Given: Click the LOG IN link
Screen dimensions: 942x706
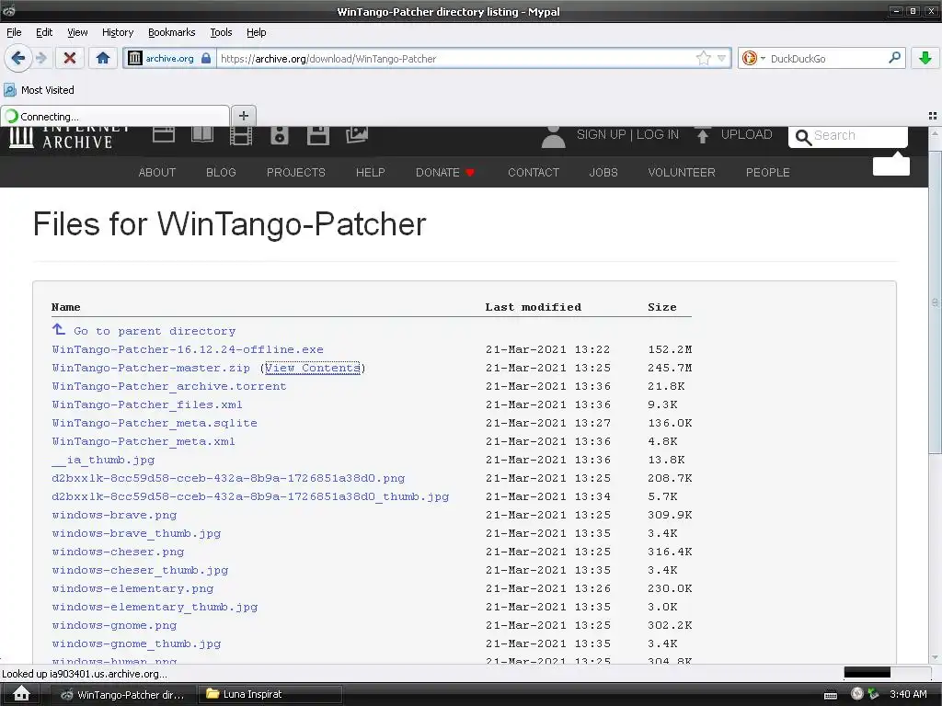Looking at the screenshot, I should (x=657, y=134).
